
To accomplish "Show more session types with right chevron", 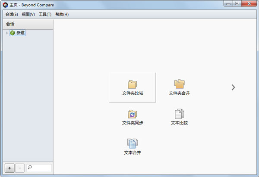I will (233, 87).
